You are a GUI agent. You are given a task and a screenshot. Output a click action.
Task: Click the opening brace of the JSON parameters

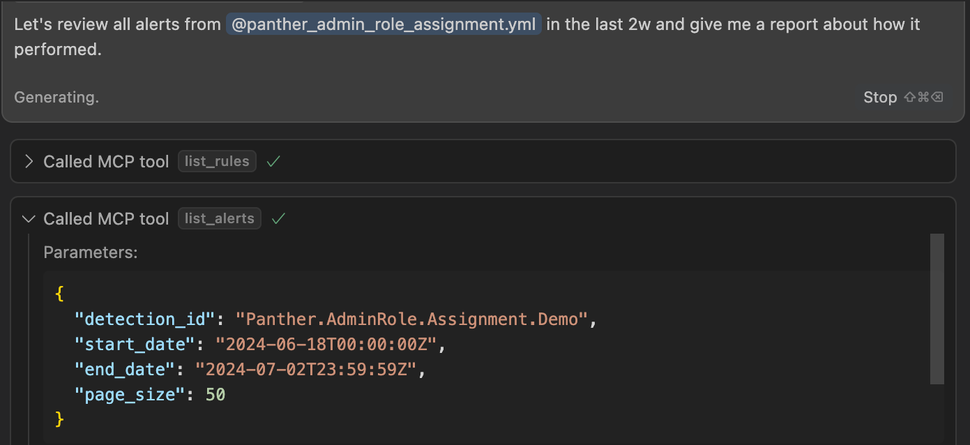59,294
